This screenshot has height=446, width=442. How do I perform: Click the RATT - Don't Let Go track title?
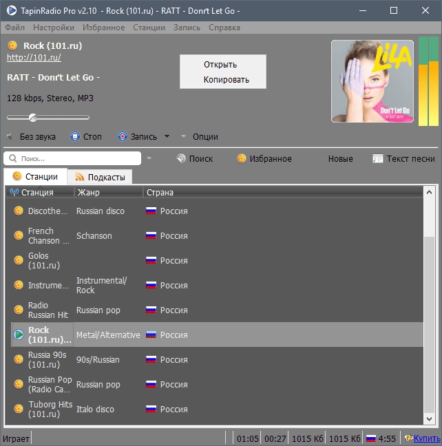[53, 77]
